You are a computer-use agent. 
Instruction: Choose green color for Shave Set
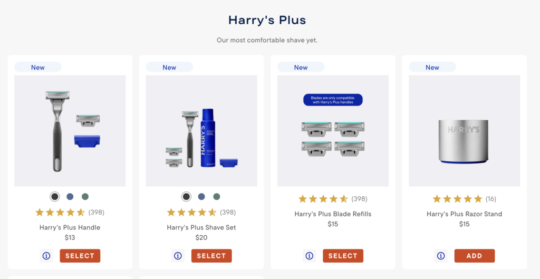tap(217, 197)
